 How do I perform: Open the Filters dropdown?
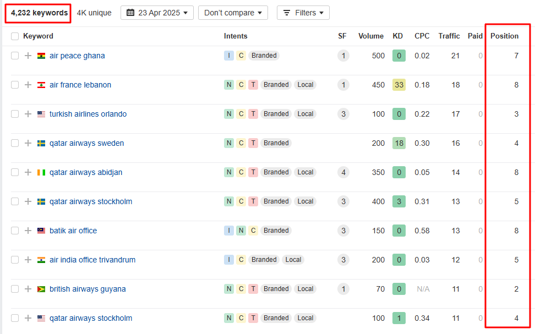click(x=303, y=13)
